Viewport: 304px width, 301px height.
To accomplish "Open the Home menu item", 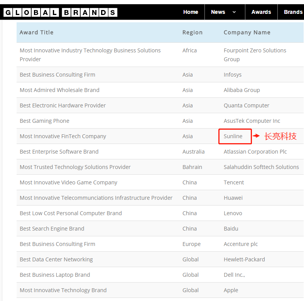I will [x=191, y=12].
